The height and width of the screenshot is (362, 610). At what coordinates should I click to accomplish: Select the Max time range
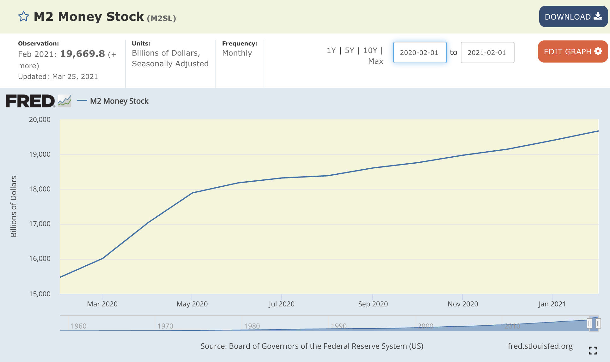(376, 61)
